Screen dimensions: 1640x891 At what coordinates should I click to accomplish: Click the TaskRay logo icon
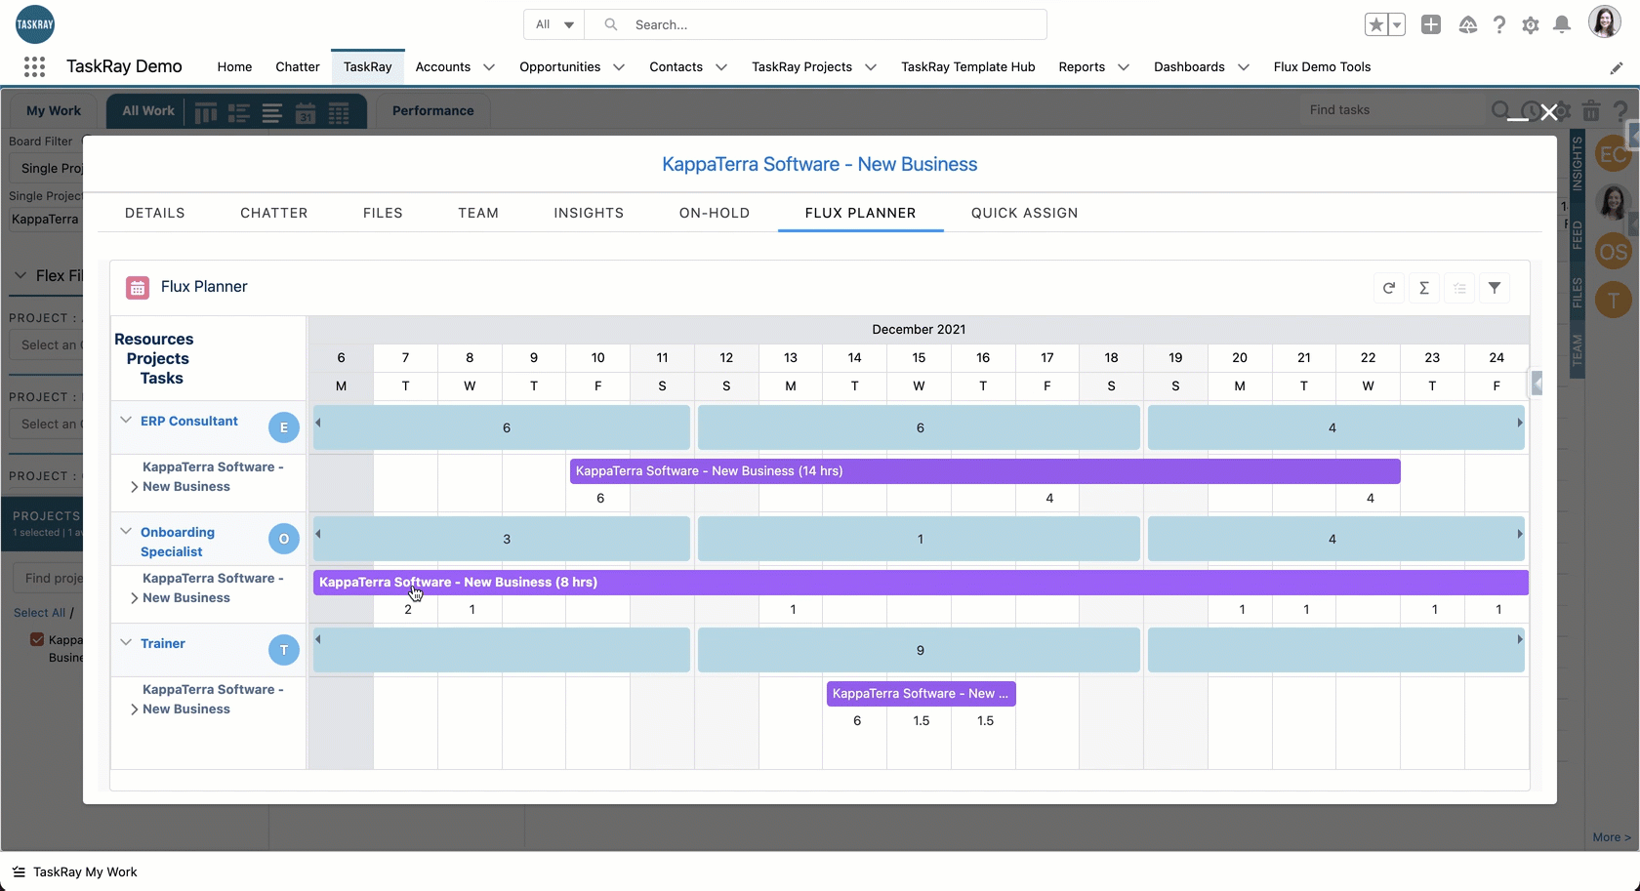coord(35,24)
